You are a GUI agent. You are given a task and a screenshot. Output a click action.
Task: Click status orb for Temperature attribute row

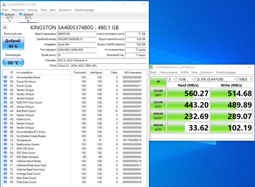coord(5,140)
